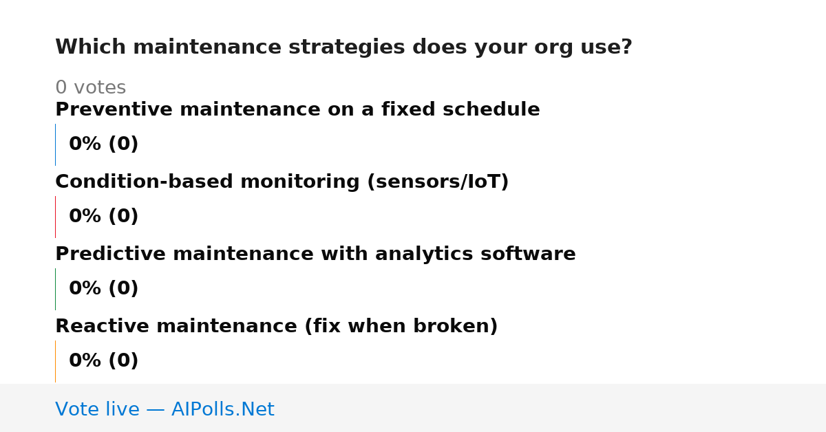Click the Reactive maintenance 0% (0) result
This screenshot has height=432, width=826.
103,361
